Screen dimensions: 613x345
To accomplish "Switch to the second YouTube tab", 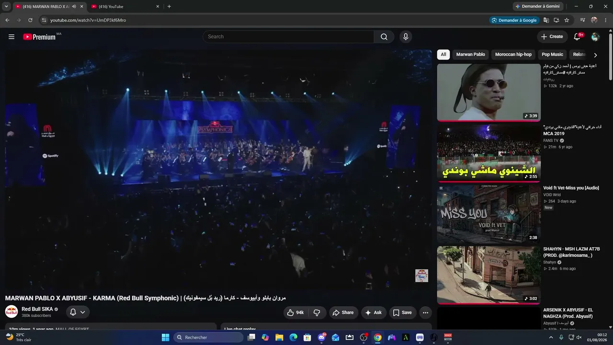I will click(x=125, y=7).
